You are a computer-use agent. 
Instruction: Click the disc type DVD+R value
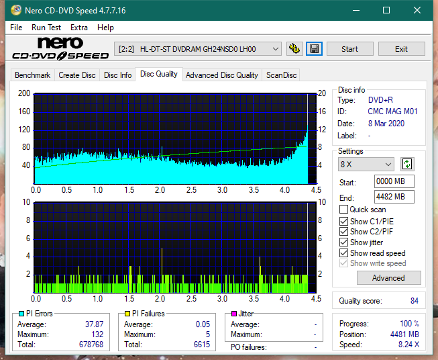[380, 100]
